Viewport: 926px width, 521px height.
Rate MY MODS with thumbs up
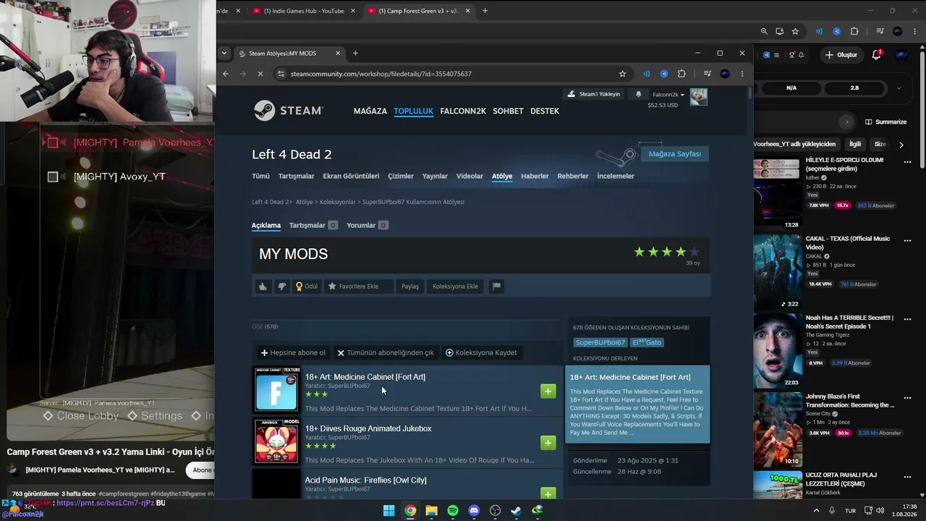[x=263, y=287]
